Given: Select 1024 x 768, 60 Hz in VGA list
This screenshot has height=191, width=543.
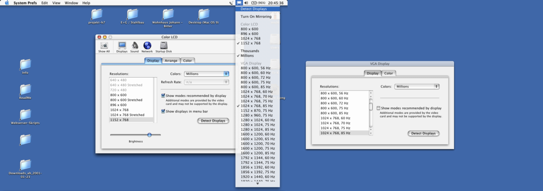Looking at the screenshot, I should (x=344, y=118).
